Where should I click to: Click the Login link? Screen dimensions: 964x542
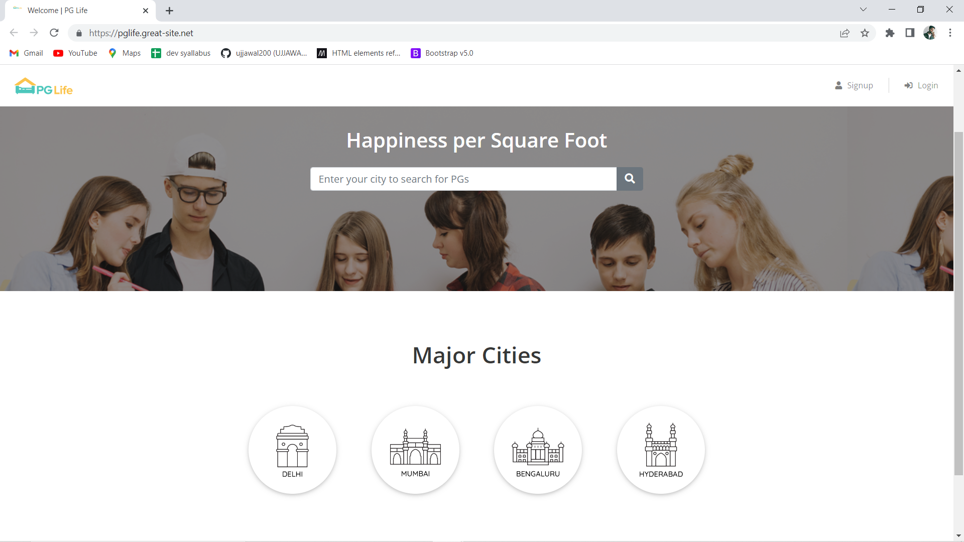pos(921,85)
